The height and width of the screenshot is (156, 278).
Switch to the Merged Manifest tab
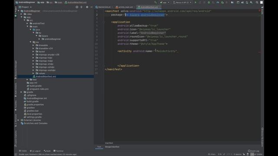[x=112, y=147]
